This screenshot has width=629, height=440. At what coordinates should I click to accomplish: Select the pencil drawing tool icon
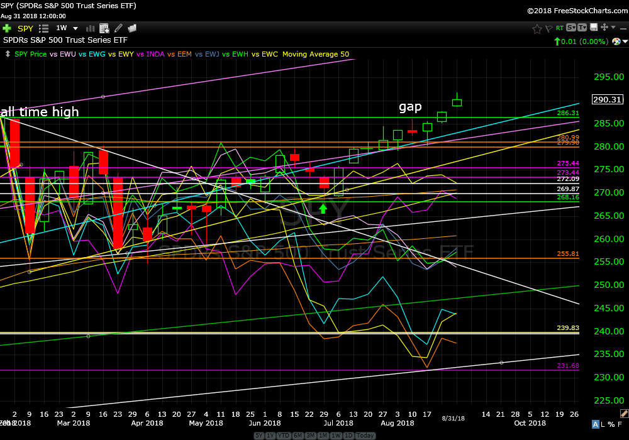pyautogui.click(x=118, y=28)
